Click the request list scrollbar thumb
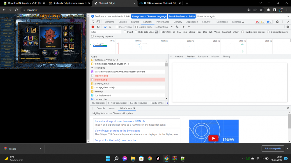This screenshot has width=291, height=163. coord(166,65)
